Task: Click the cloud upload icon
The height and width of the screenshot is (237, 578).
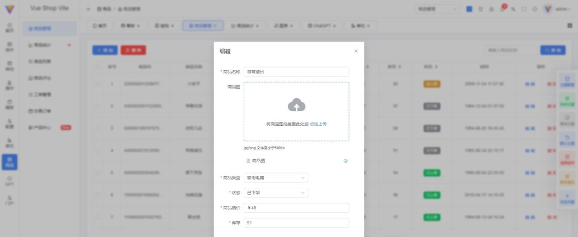Action: pyautogui.click(x=297, y=105)
